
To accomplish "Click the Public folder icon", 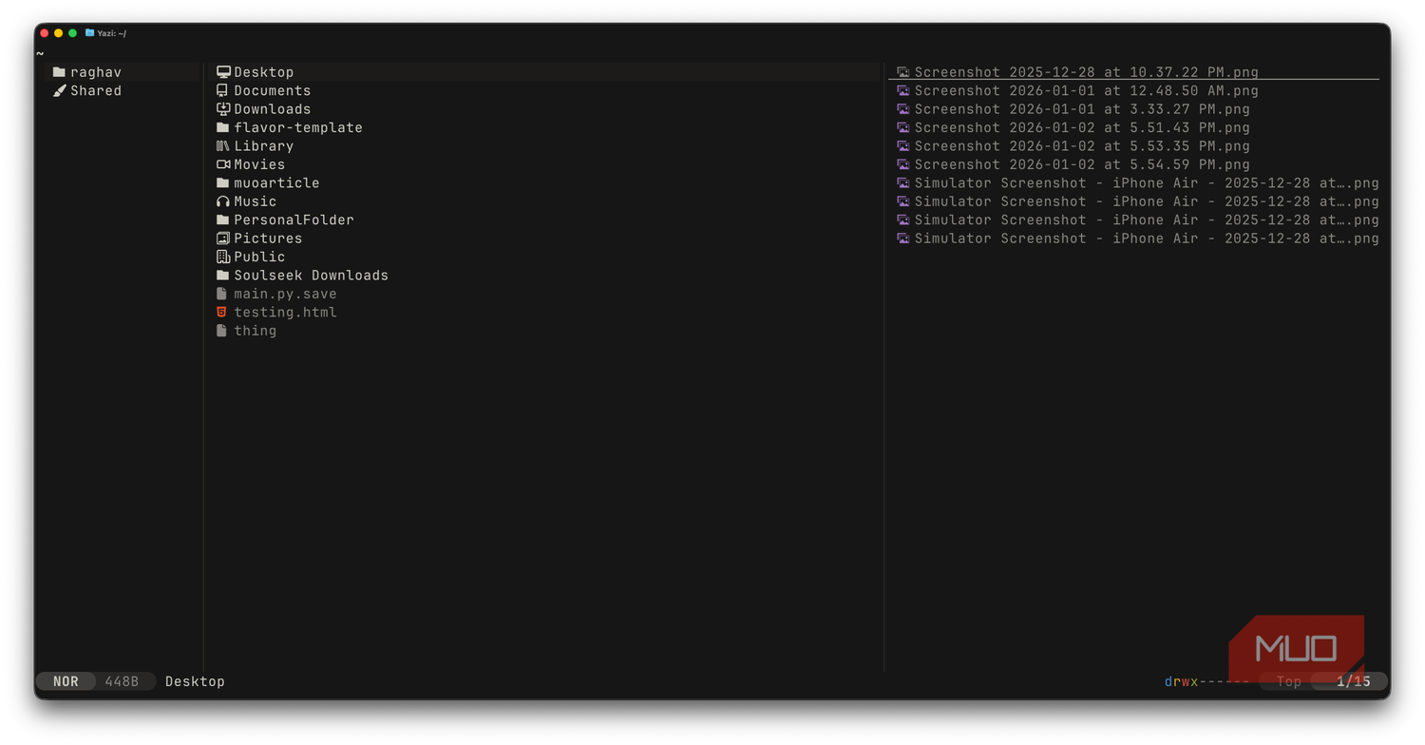I will [x=223, y=257].
